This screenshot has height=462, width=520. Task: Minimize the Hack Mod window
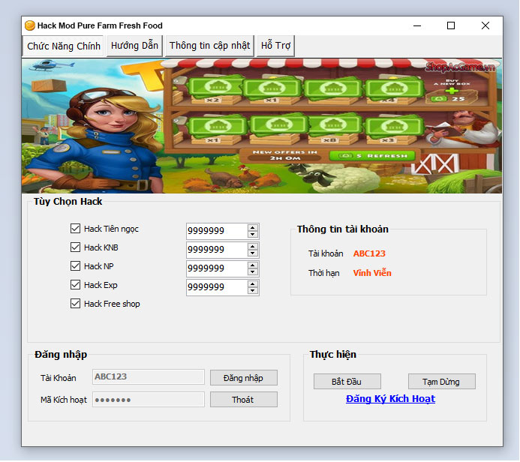point(417,25)
